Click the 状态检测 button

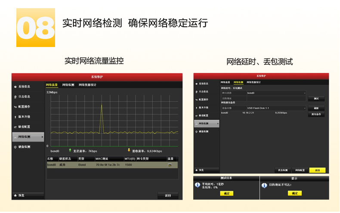(x=283, y=170)
